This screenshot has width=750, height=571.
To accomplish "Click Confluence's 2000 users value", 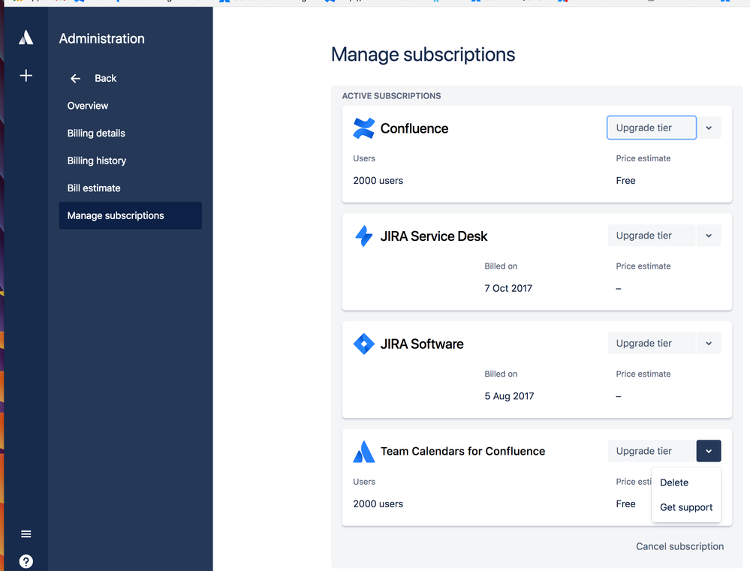I will (x=378, y=181).
